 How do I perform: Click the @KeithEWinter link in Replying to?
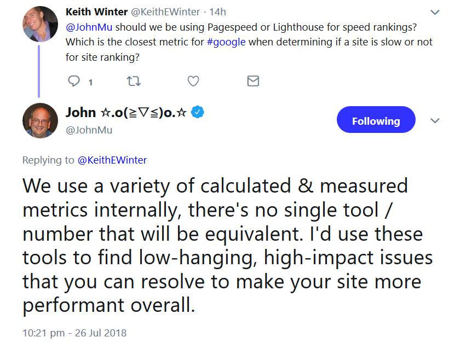click(x=112, y=160)
